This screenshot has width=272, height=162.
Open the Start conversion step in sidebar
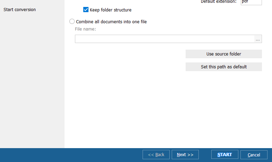[x=19, y=10]
